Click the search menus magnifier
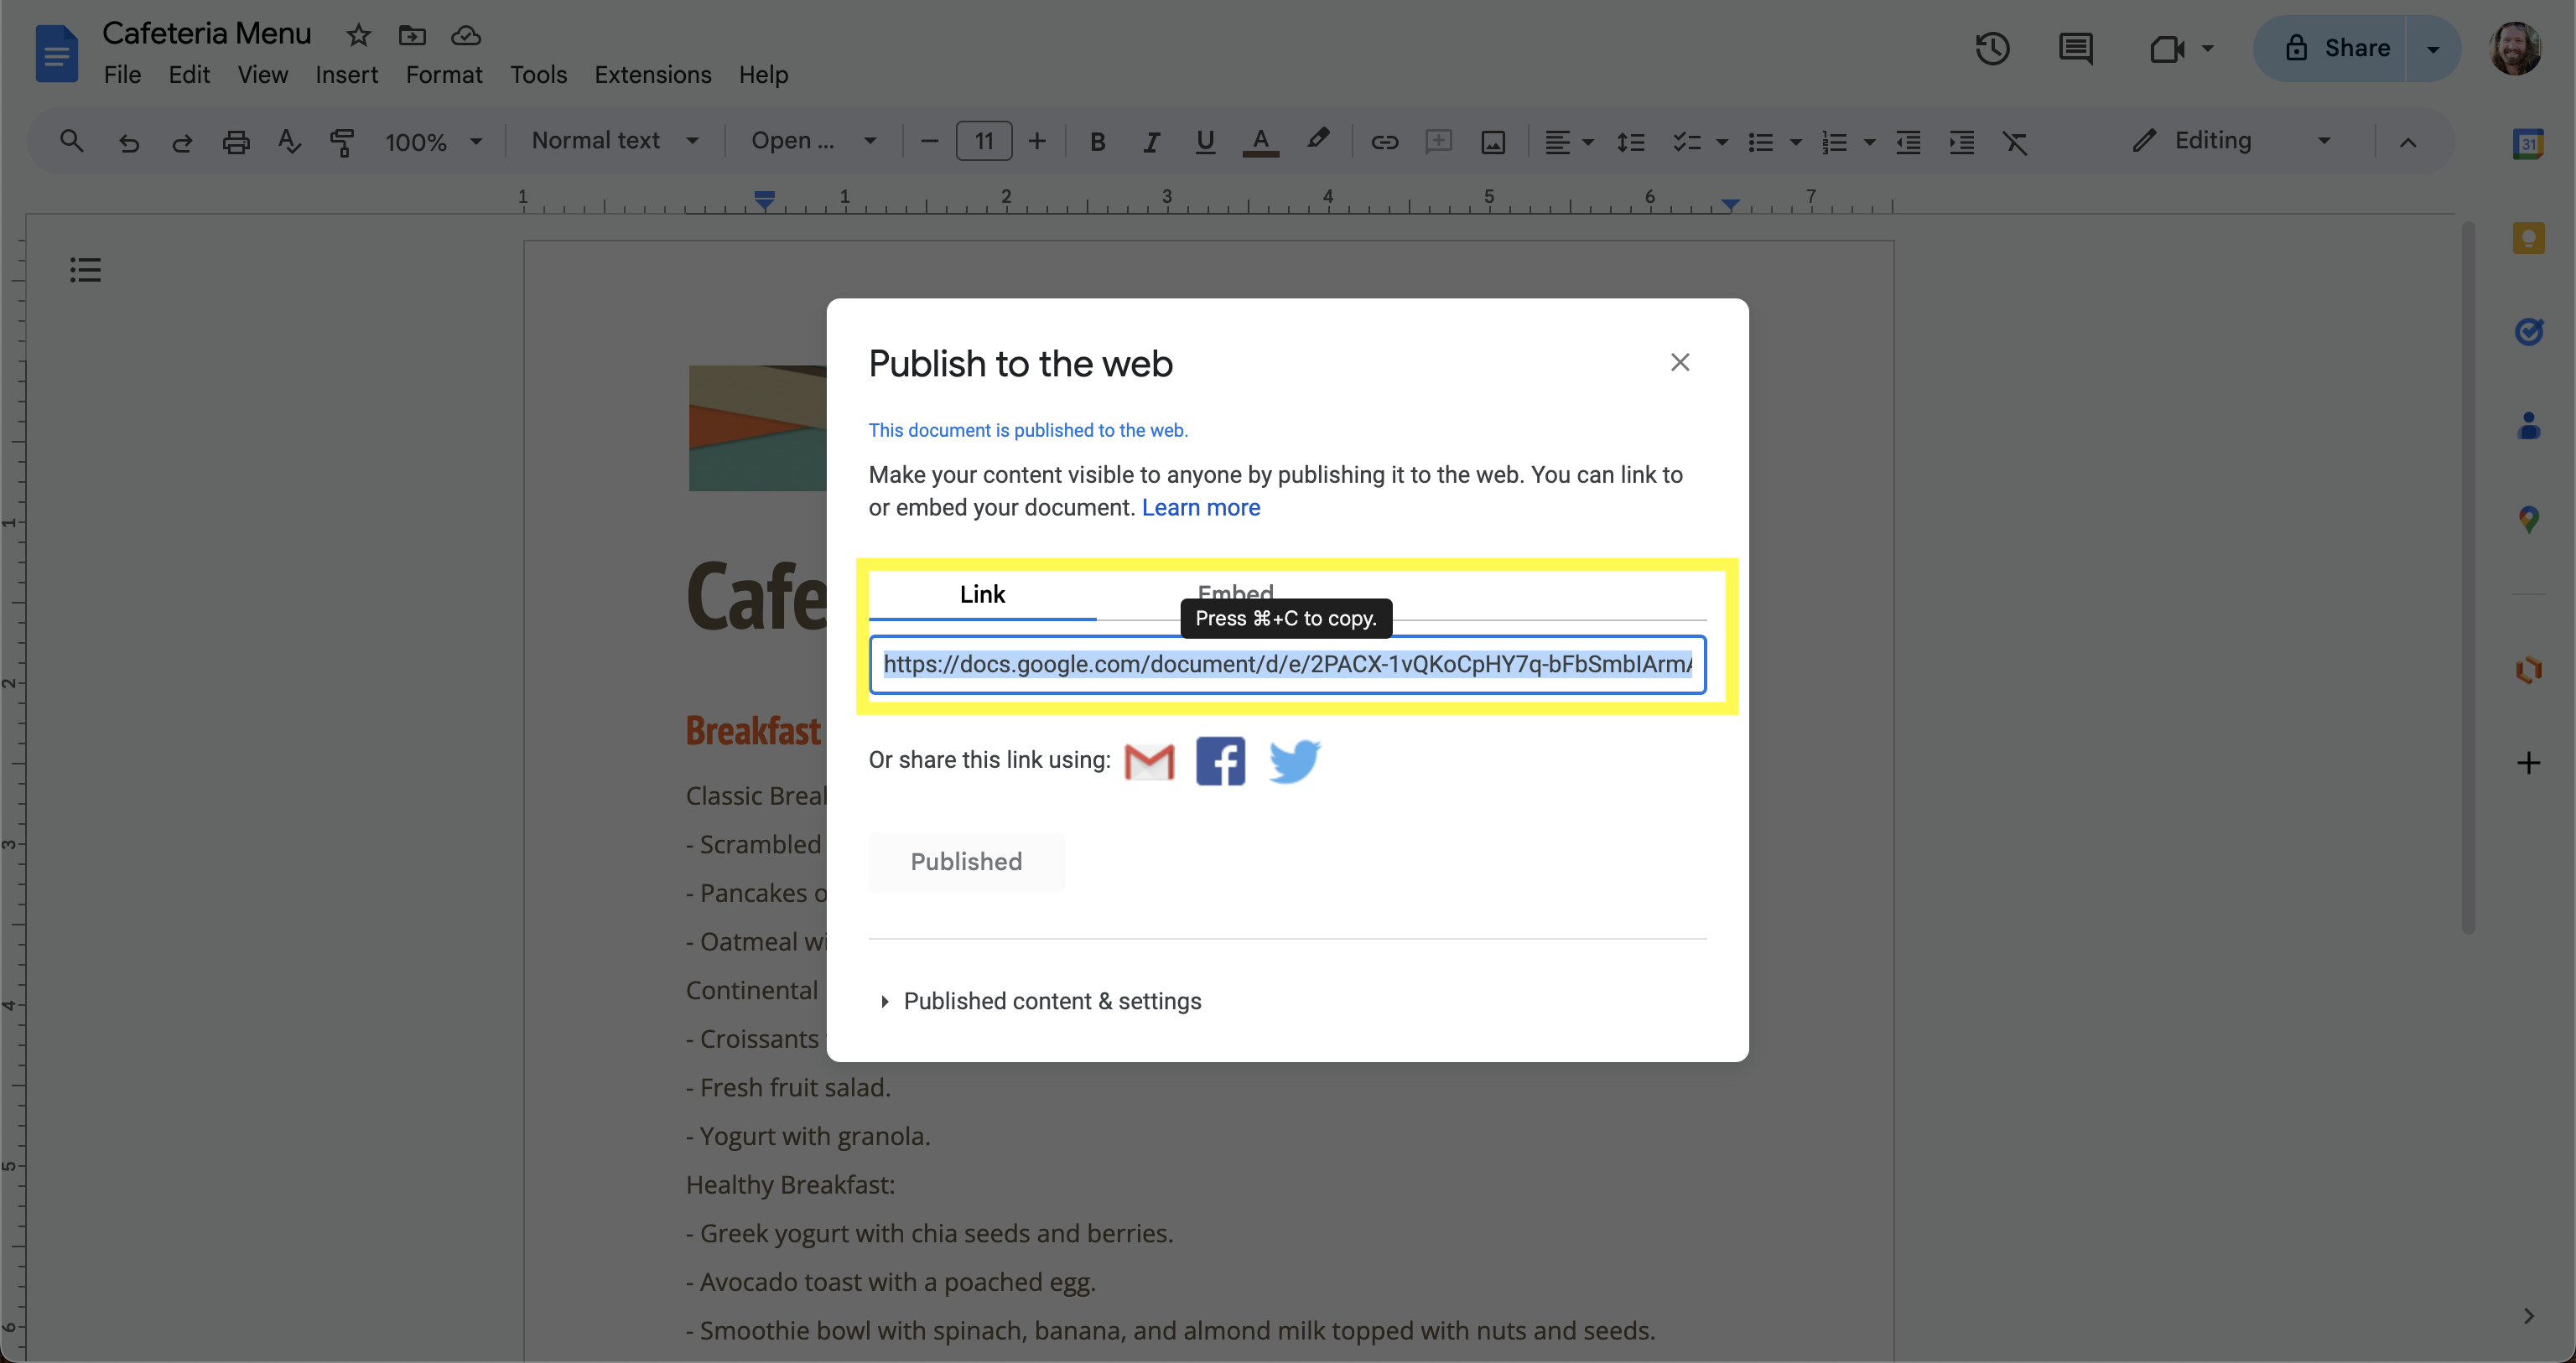The image size is (2576, 1363). (71, 141)
